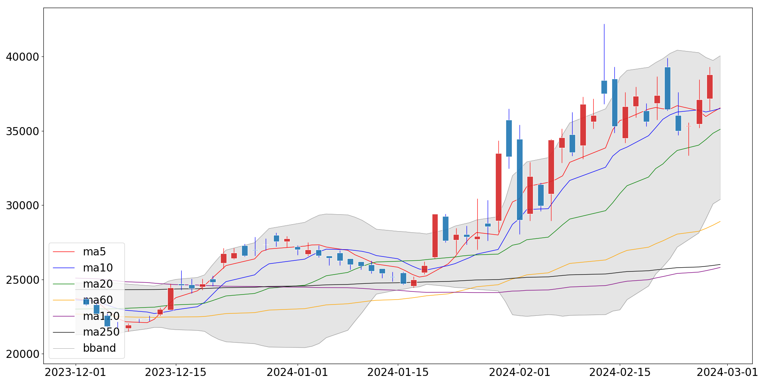Click the orange ma60 line sample in legend
The image size is (768, 384).
[64, 300]
